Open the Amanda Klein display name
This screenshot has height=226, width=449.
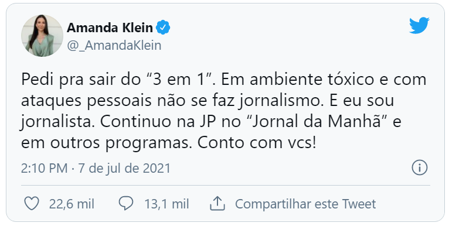click(x=110, y=28)
